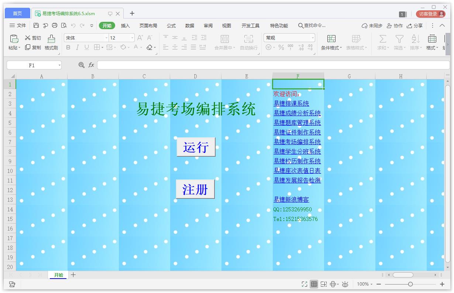Image resolution: width=454 pixels, height=293 pixels.
Task: Switch to page break preview view
Action: pyautogui.click(x=324, y=284)
